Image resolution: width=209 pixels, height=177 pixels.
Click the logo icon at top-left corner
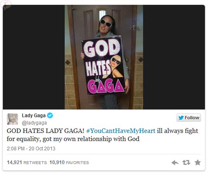[x=5, y=5]
